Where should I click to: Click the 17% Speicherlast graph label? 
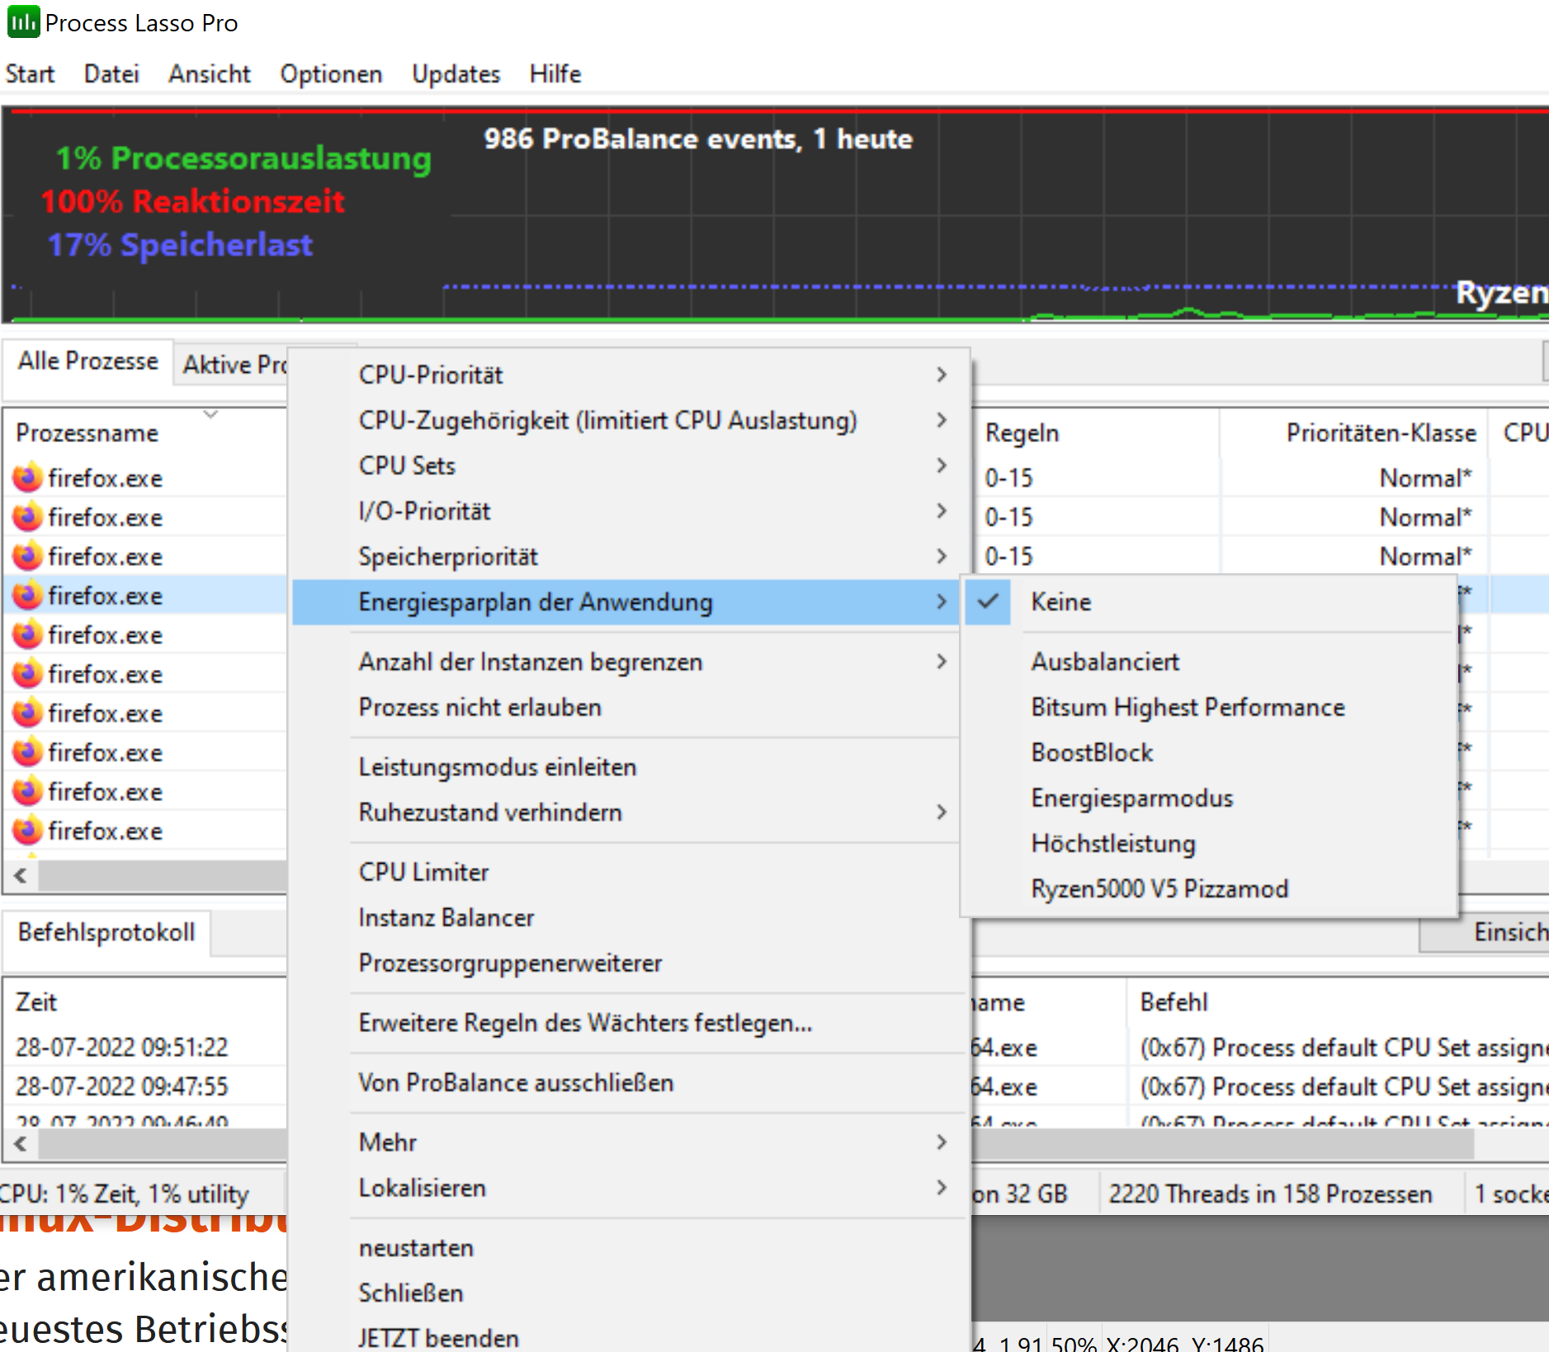(x=181, y=245)
